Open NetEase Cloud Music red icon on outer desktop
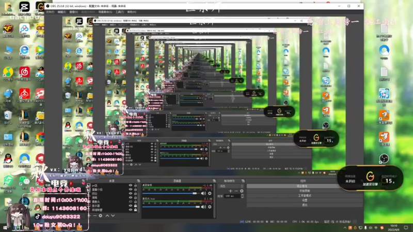 coord(24,72)
